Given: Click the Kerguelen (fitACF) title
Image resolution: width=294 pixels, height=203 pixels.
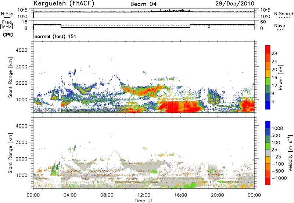Looking at the screenshot, I should pos(64,4).
